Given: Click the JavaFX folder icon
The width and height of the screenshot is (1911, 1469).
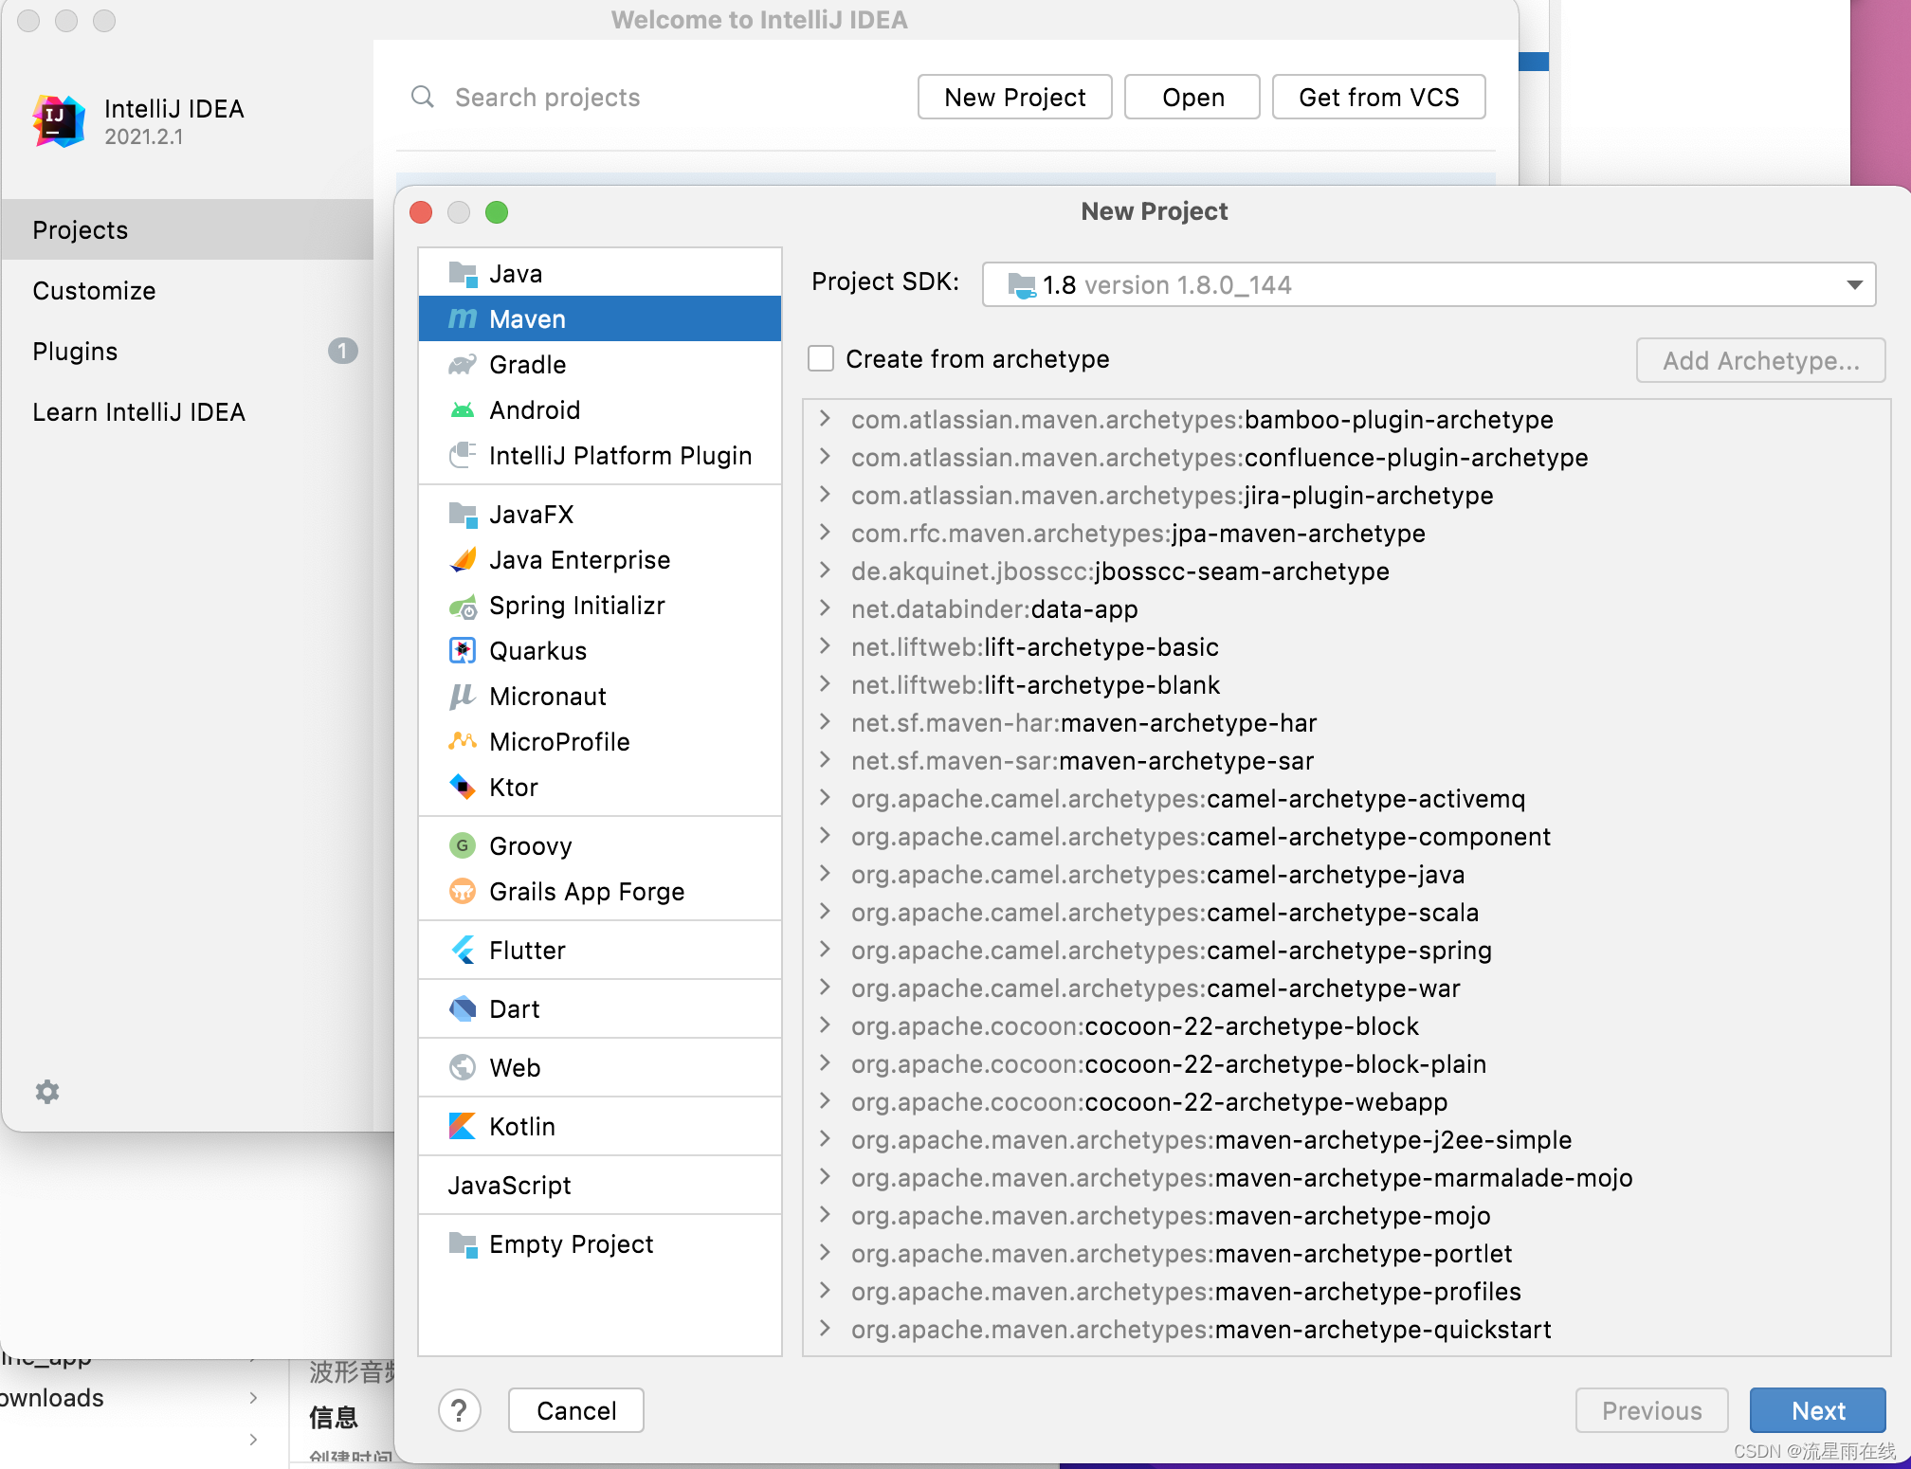Looking at the screenshot, I should [463, 515].
